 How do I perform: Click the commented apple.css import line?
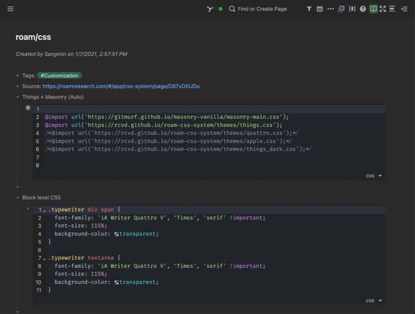tap(169, 141)
